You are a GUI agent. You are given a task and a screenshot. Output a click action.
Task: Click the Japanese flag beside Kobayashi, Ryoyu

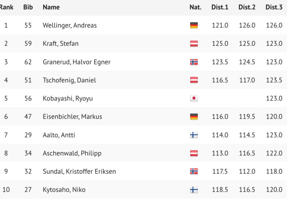tap(194, 99)
